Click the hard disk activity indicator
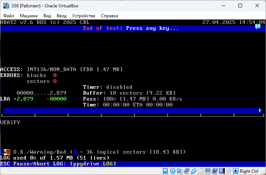Screen dimensions: 266x175 (x=165, y=171)
